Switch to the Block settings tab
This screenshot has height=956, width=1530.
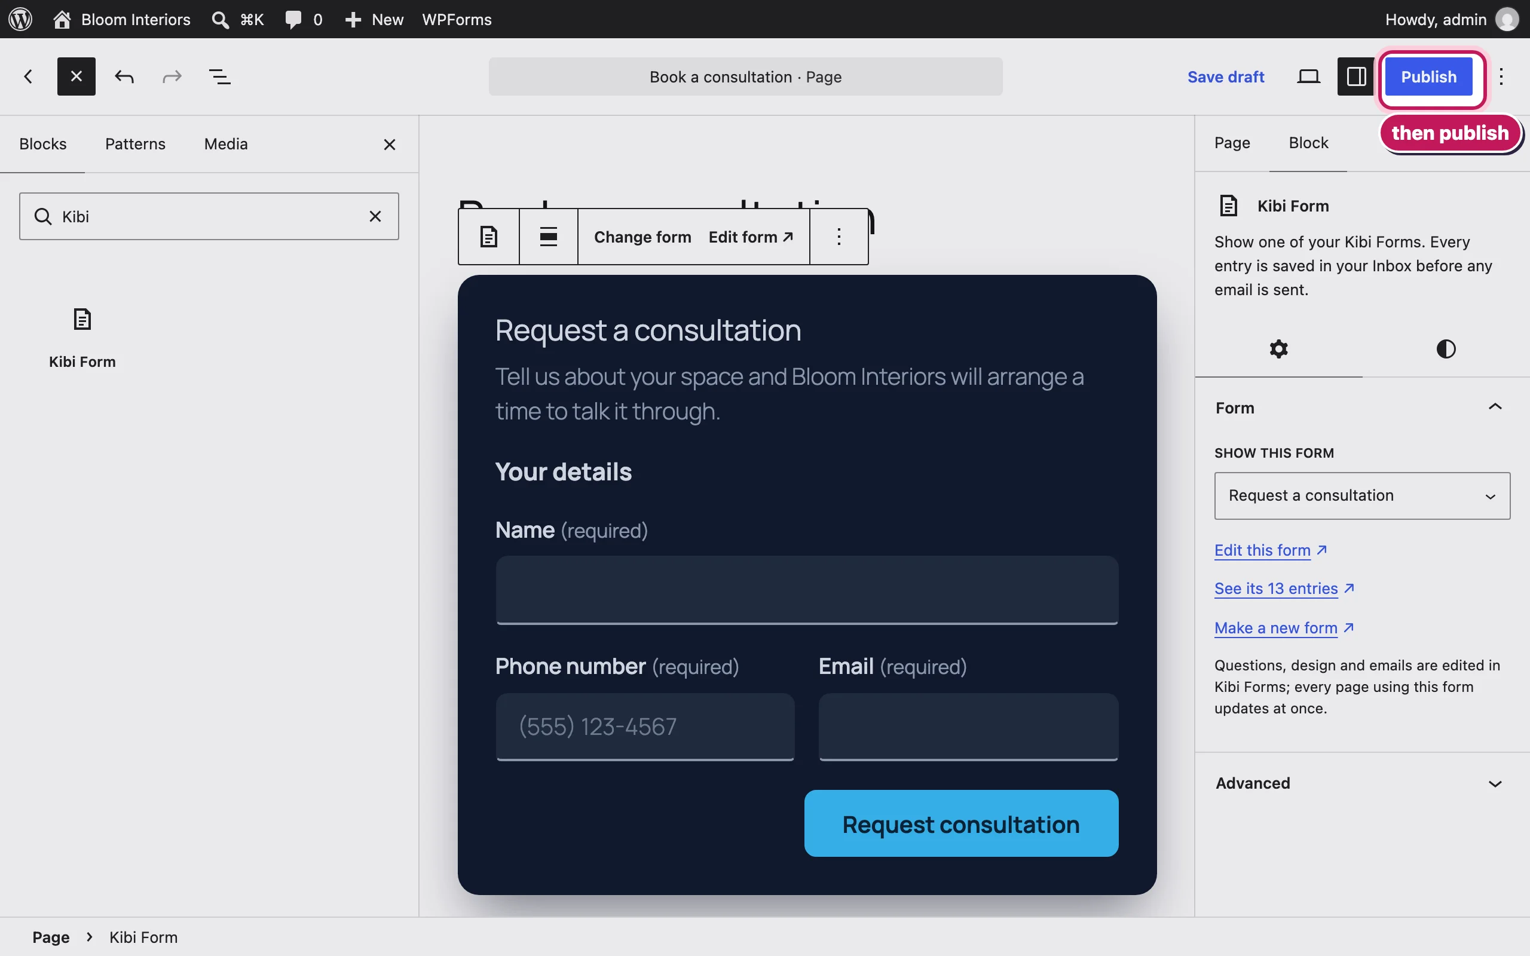1308,143
